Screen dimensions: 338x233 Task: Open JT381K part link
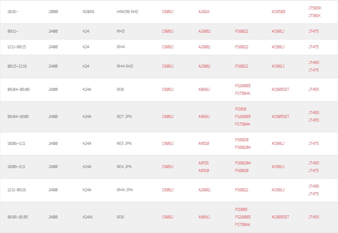tap(314, 16)
